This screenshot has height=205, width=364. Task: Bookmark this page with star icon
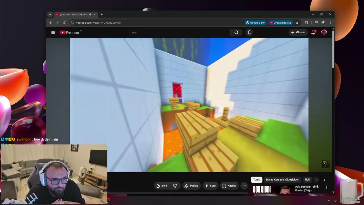tap(297, 22)
